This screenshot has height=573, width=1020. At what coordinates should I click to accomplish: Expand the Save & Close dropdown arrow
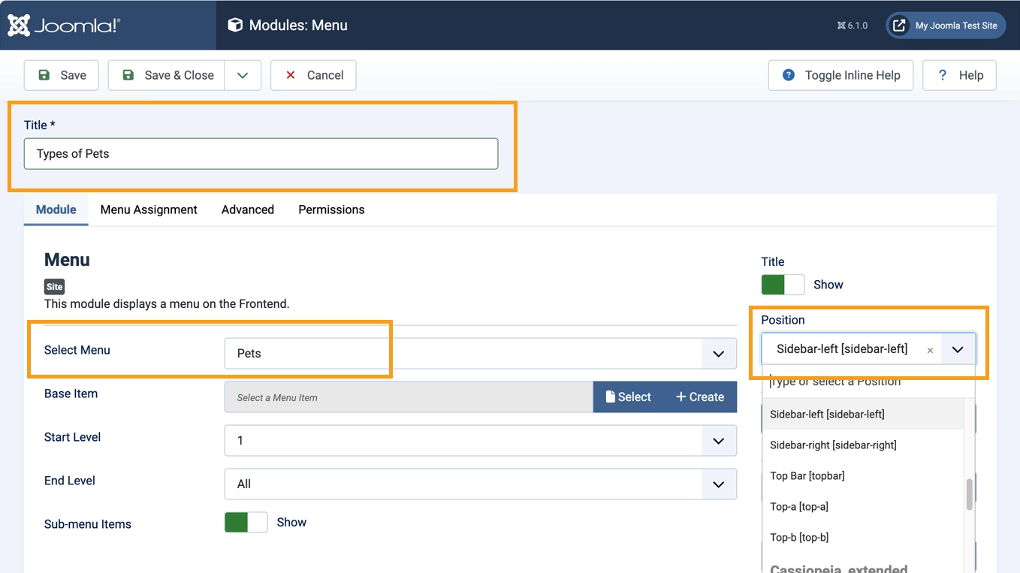point(243,75)
